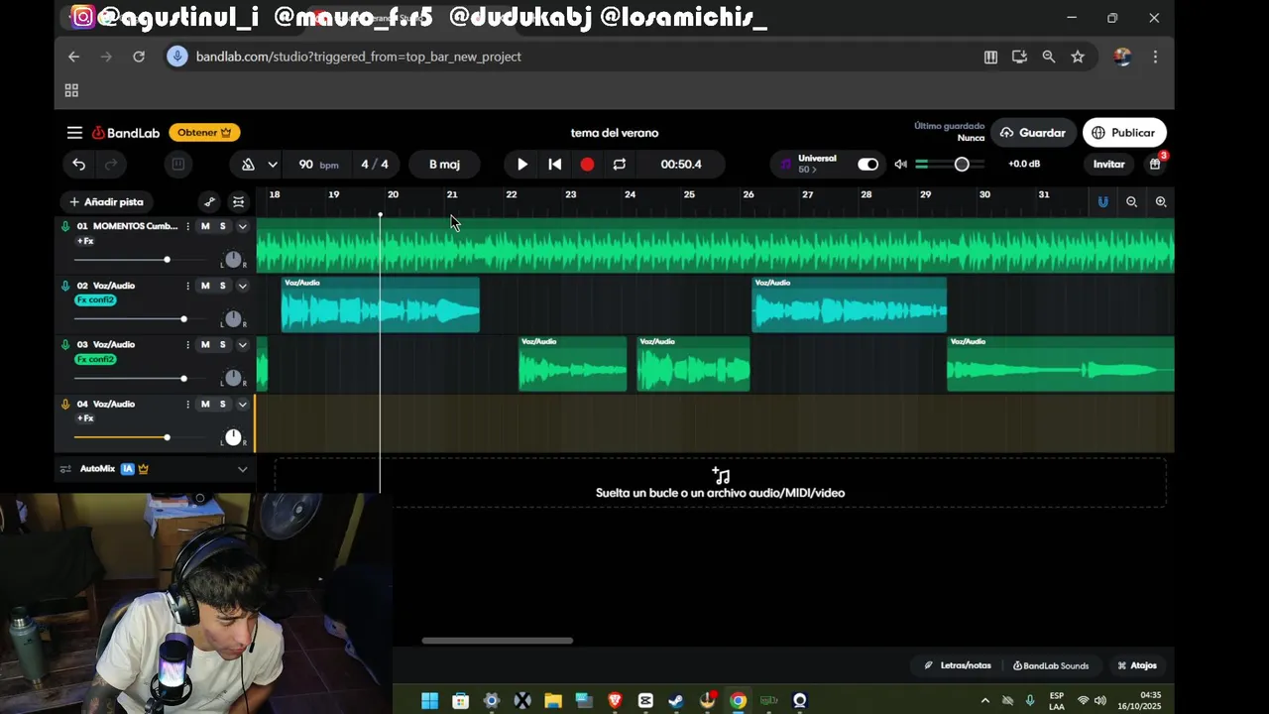Image resolution: width=1269 pixels, height=714 pixels.
Task: Toggle the snap magnet icon
Action: pos(1102,202)
